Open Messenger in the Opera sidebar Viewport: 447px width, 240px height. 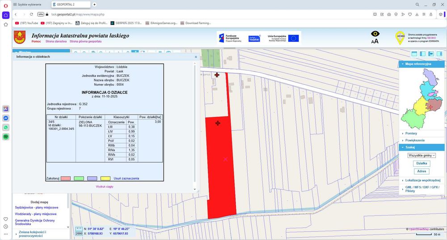click(6, 118)
